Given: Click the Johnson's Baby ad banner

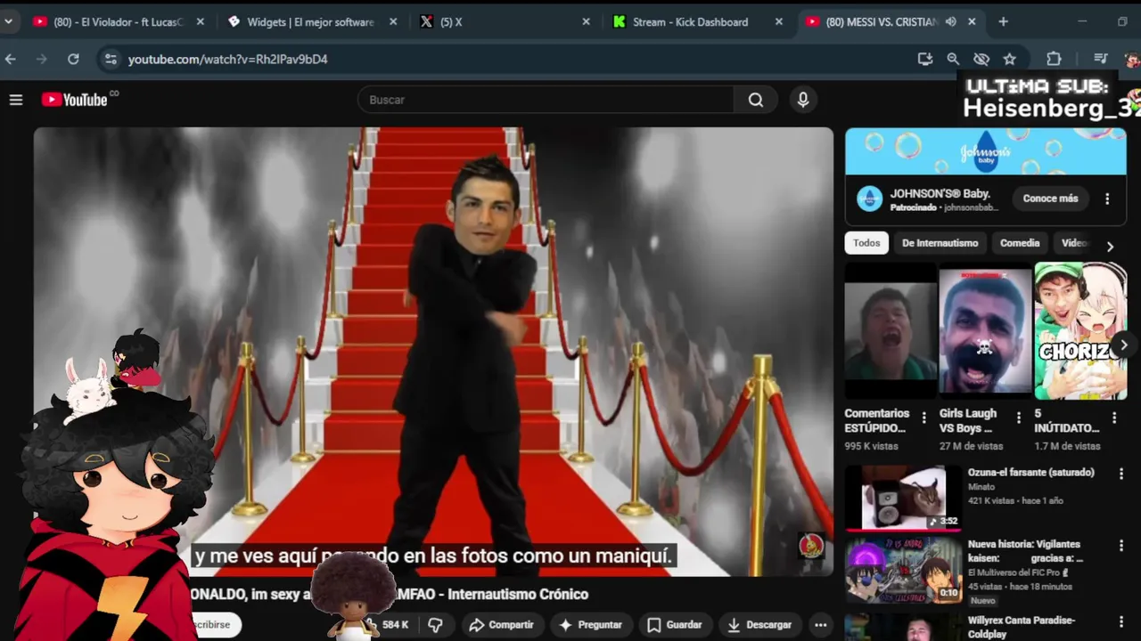Looking at the screenshot, I should (986, 151).
